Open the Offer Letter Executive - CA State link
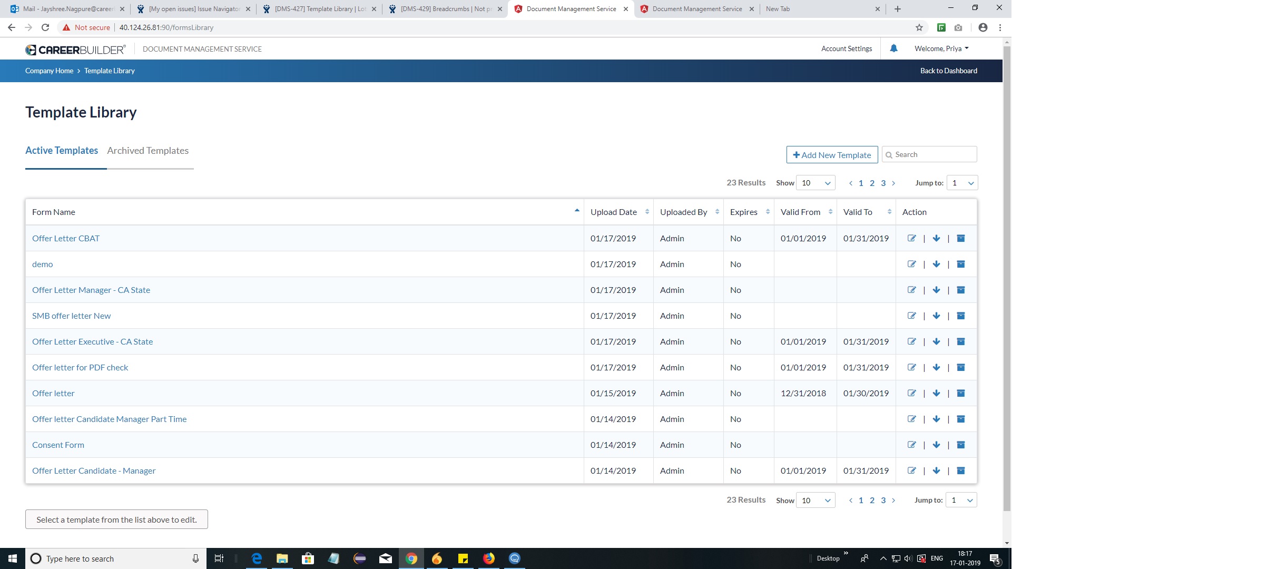This screenshot has height=569, width=1277. [x=92, y=341]
